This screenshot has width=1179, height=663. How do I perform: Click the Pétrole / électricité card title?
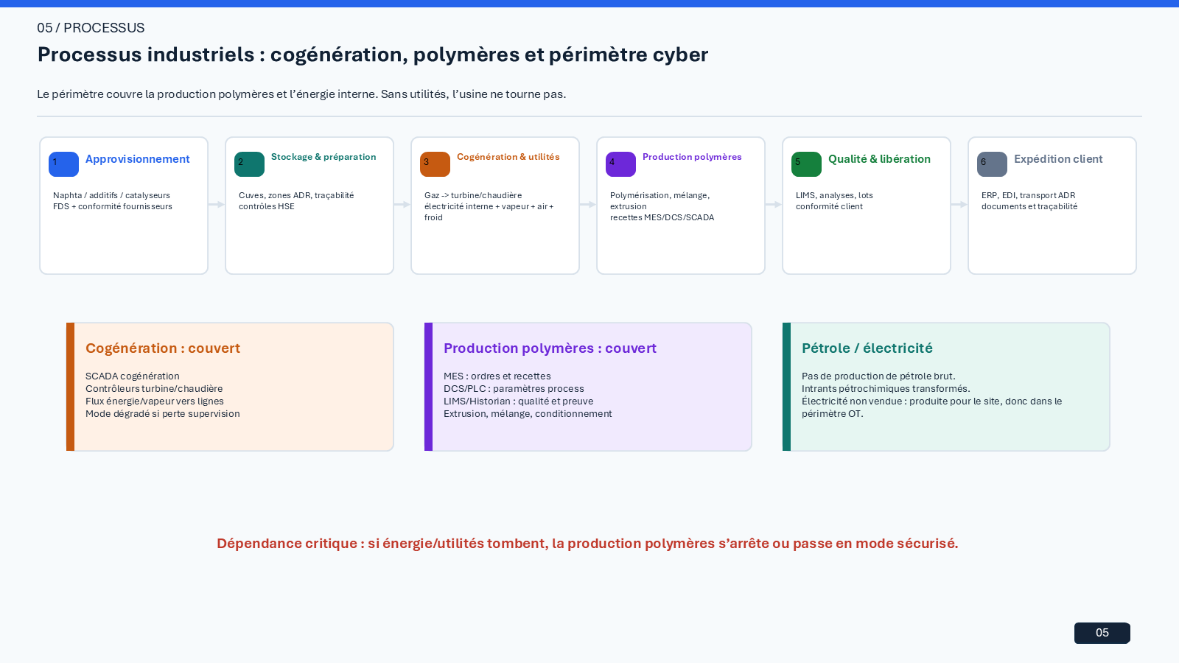(x=867, y=348)
